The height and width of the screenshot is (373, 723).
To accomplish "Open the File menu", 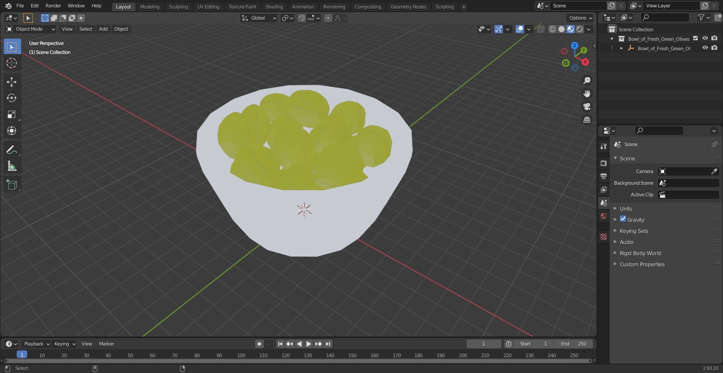I will pos(20,6).
